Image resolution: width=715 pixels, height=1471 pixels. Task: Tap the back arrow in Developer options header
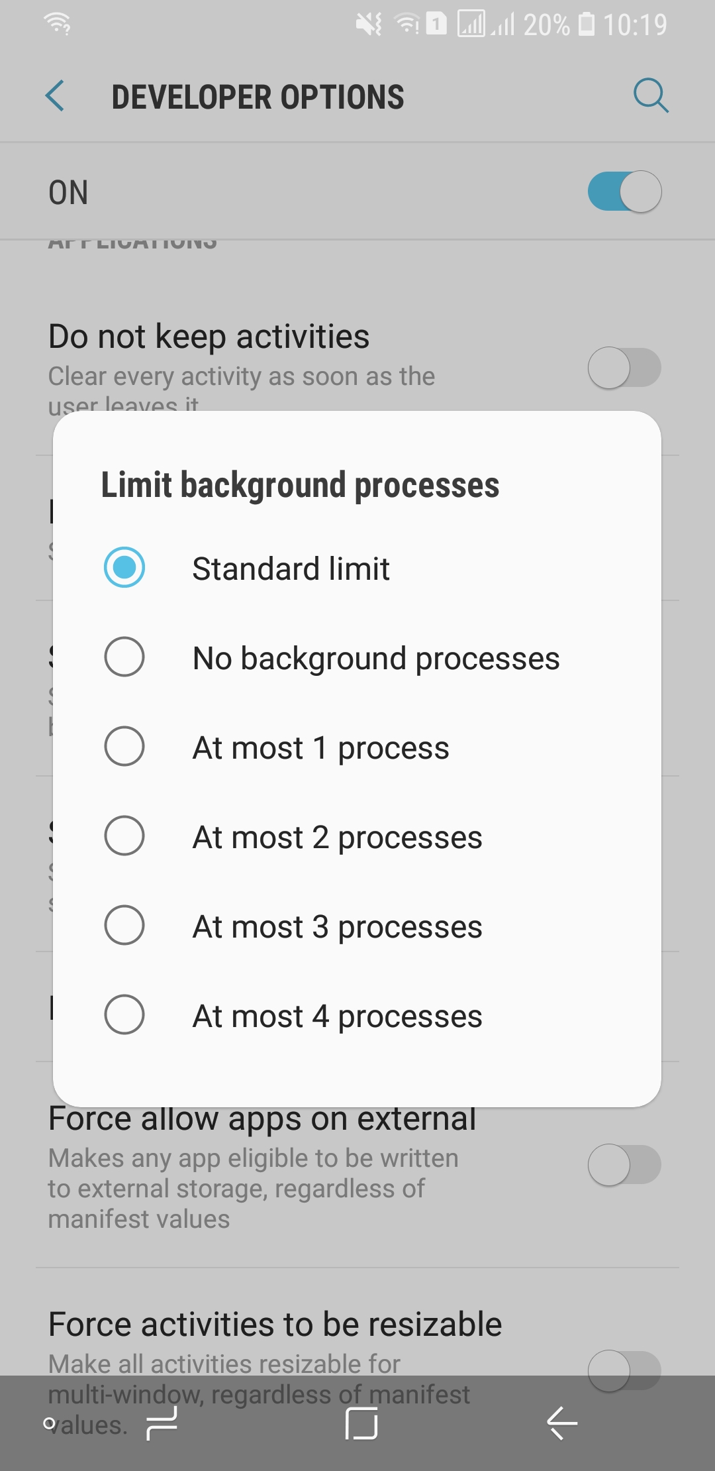[56, 96]
